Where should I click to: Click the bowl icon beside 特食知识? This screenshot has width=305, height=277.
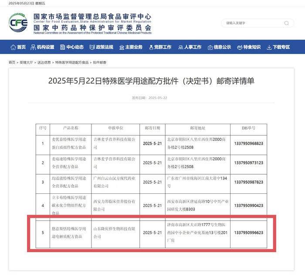[240, 47]
